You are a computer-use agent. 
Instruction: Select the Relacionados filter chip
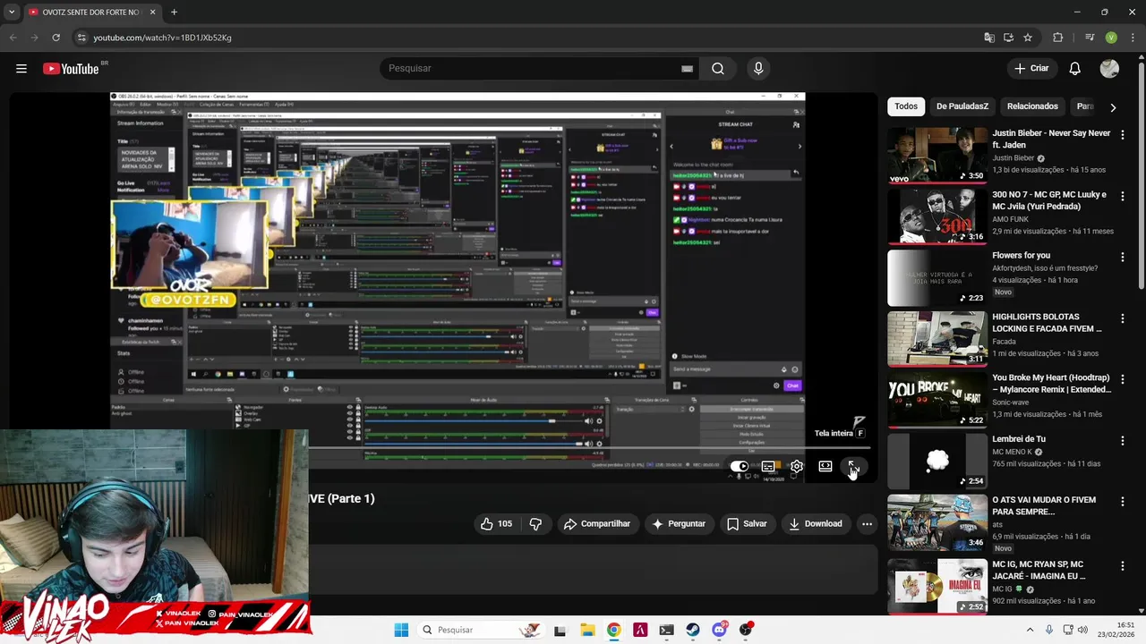point(1032,106)
